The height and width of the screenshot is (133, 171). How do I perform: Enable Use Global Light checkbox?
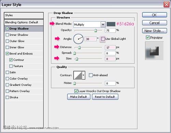[103, 39]
